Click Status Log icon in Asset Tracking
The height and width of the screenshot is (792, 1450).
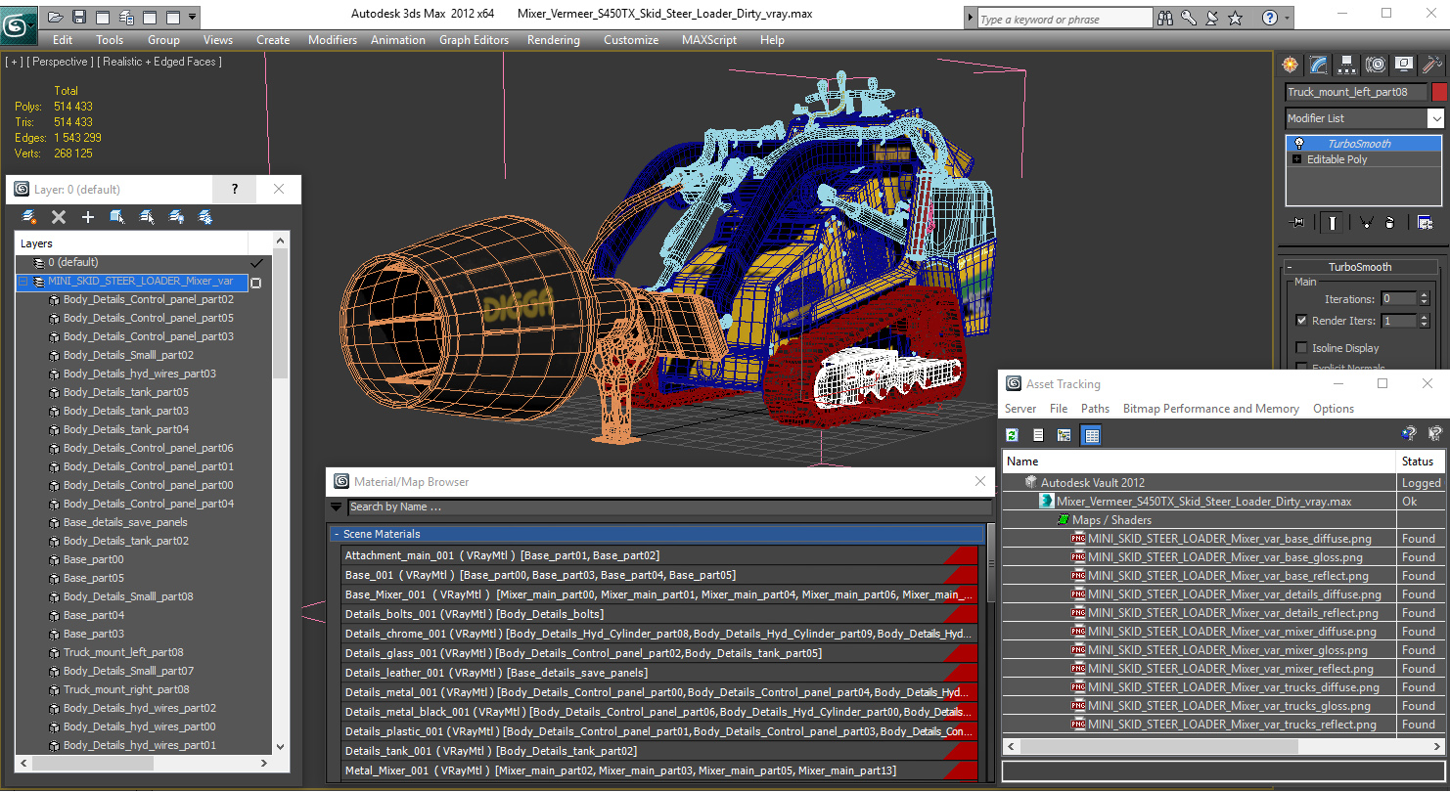(1038, 435)
